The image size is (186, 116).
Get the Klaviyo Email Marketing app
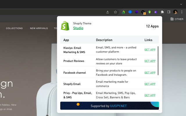pos(150,50)
